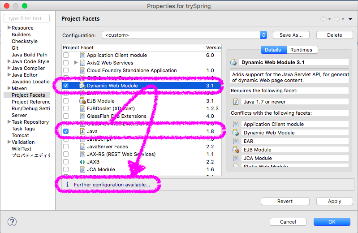The height and width of the screenshot is (233, 358).
Task: Click the back navigation arrow icon
Action: coord(323,19)
